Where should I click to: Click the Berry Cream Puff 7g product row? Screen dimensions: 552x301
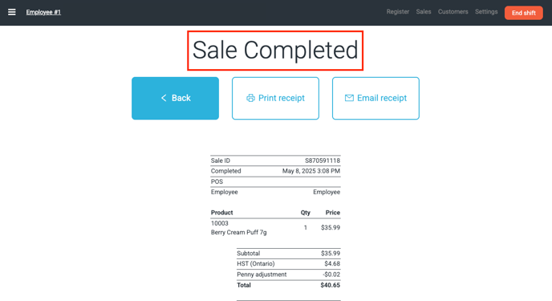[x=275, y=228]
